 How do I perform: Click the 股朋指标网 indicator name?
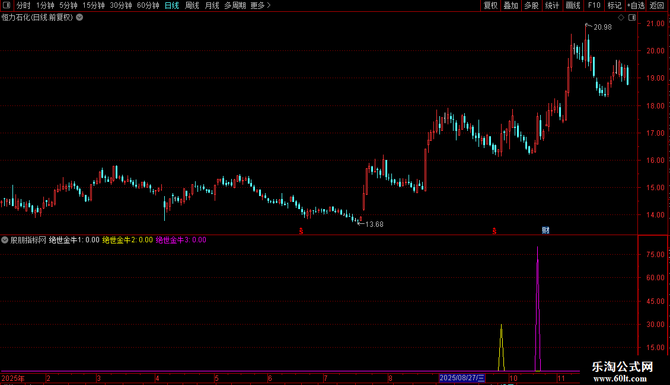pyautogui.click(x=28, y=240)
